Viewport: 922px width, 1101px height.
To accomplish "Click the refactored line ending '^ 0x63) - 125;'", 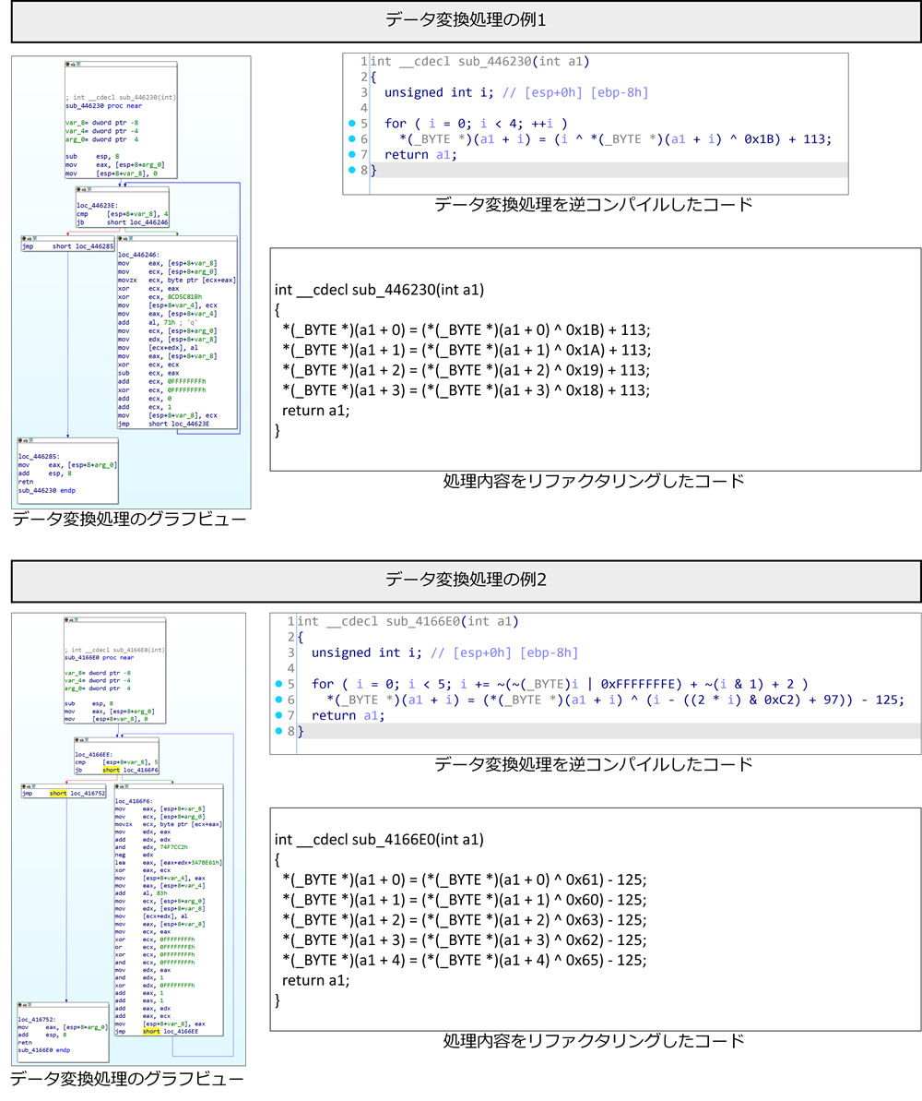I will [x=465, y=920].
